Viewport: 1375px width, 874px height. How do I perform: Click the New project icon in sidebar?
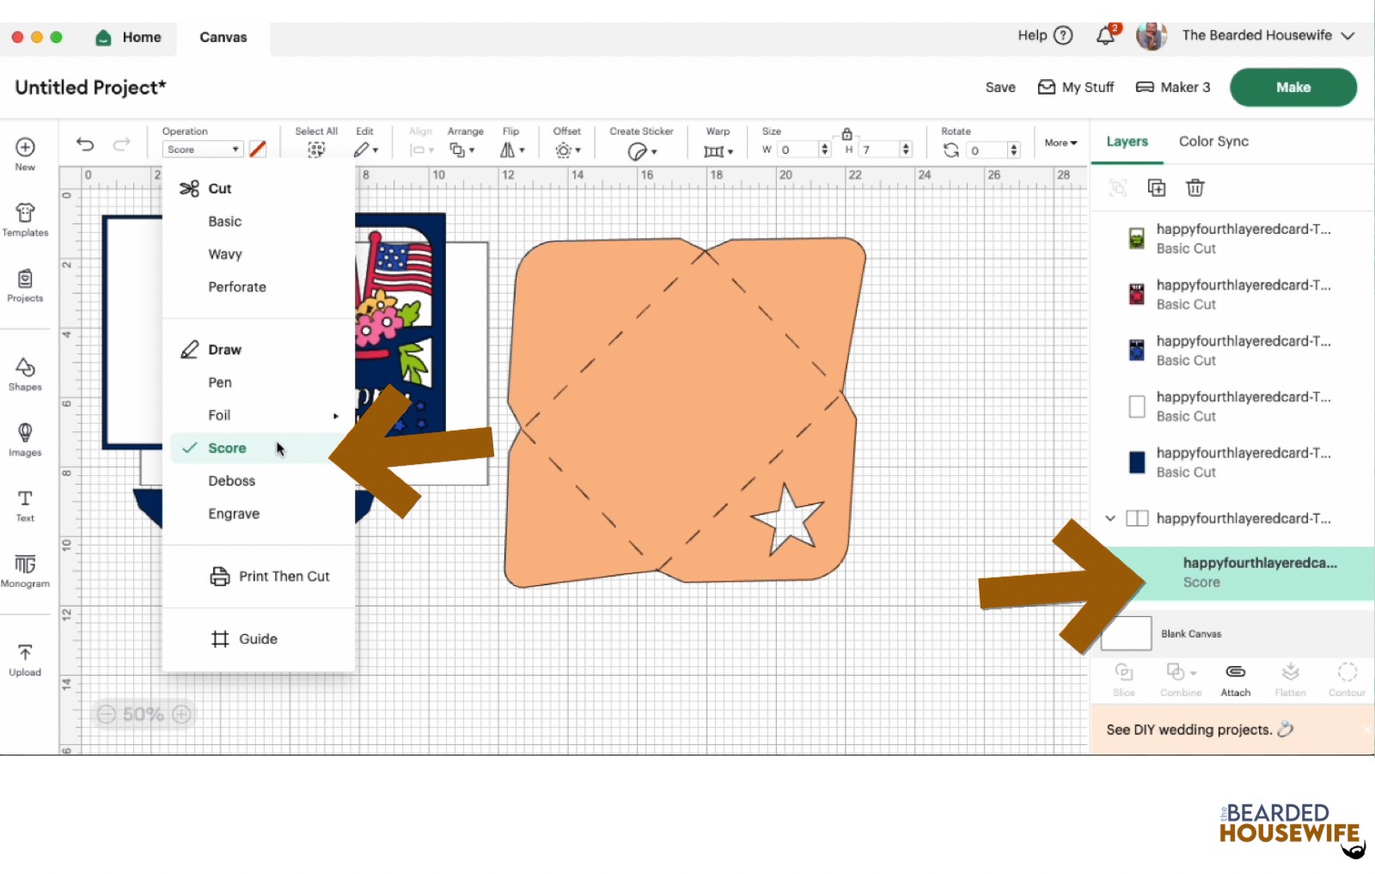(x=25, y=148)
